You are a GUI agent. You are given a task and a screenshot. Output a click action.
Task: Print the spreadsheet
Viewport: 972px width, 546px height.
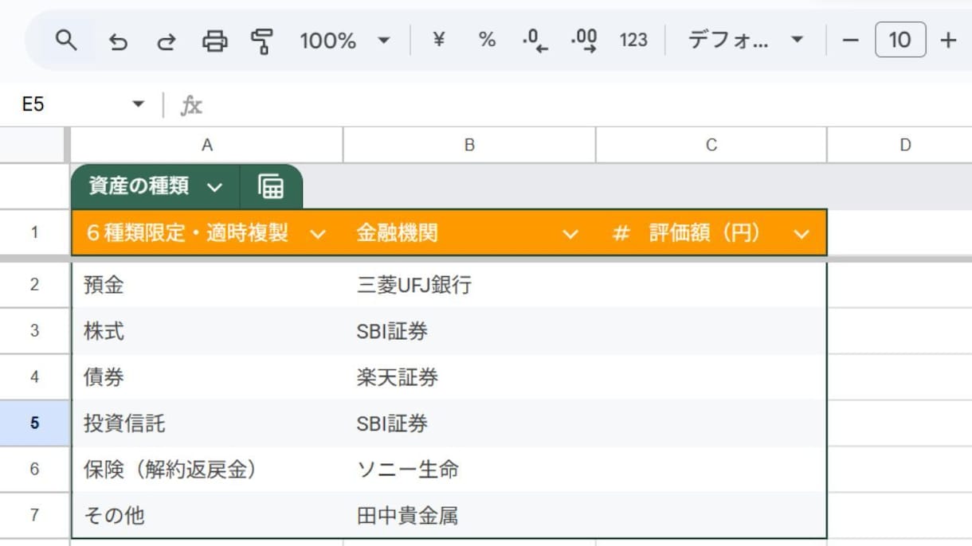coord(214,41)
